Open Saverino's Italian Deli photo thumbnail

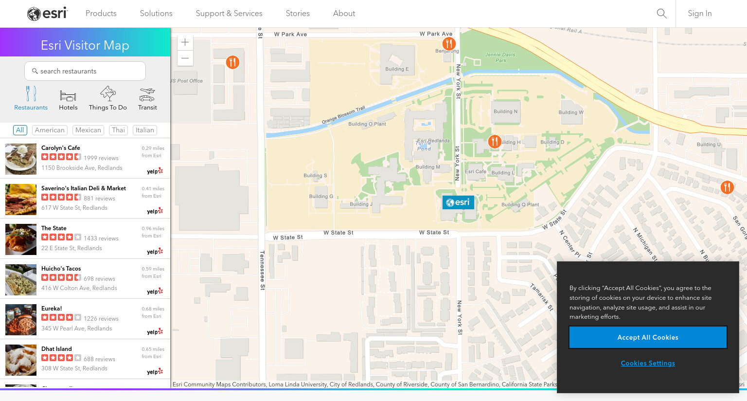21,200
